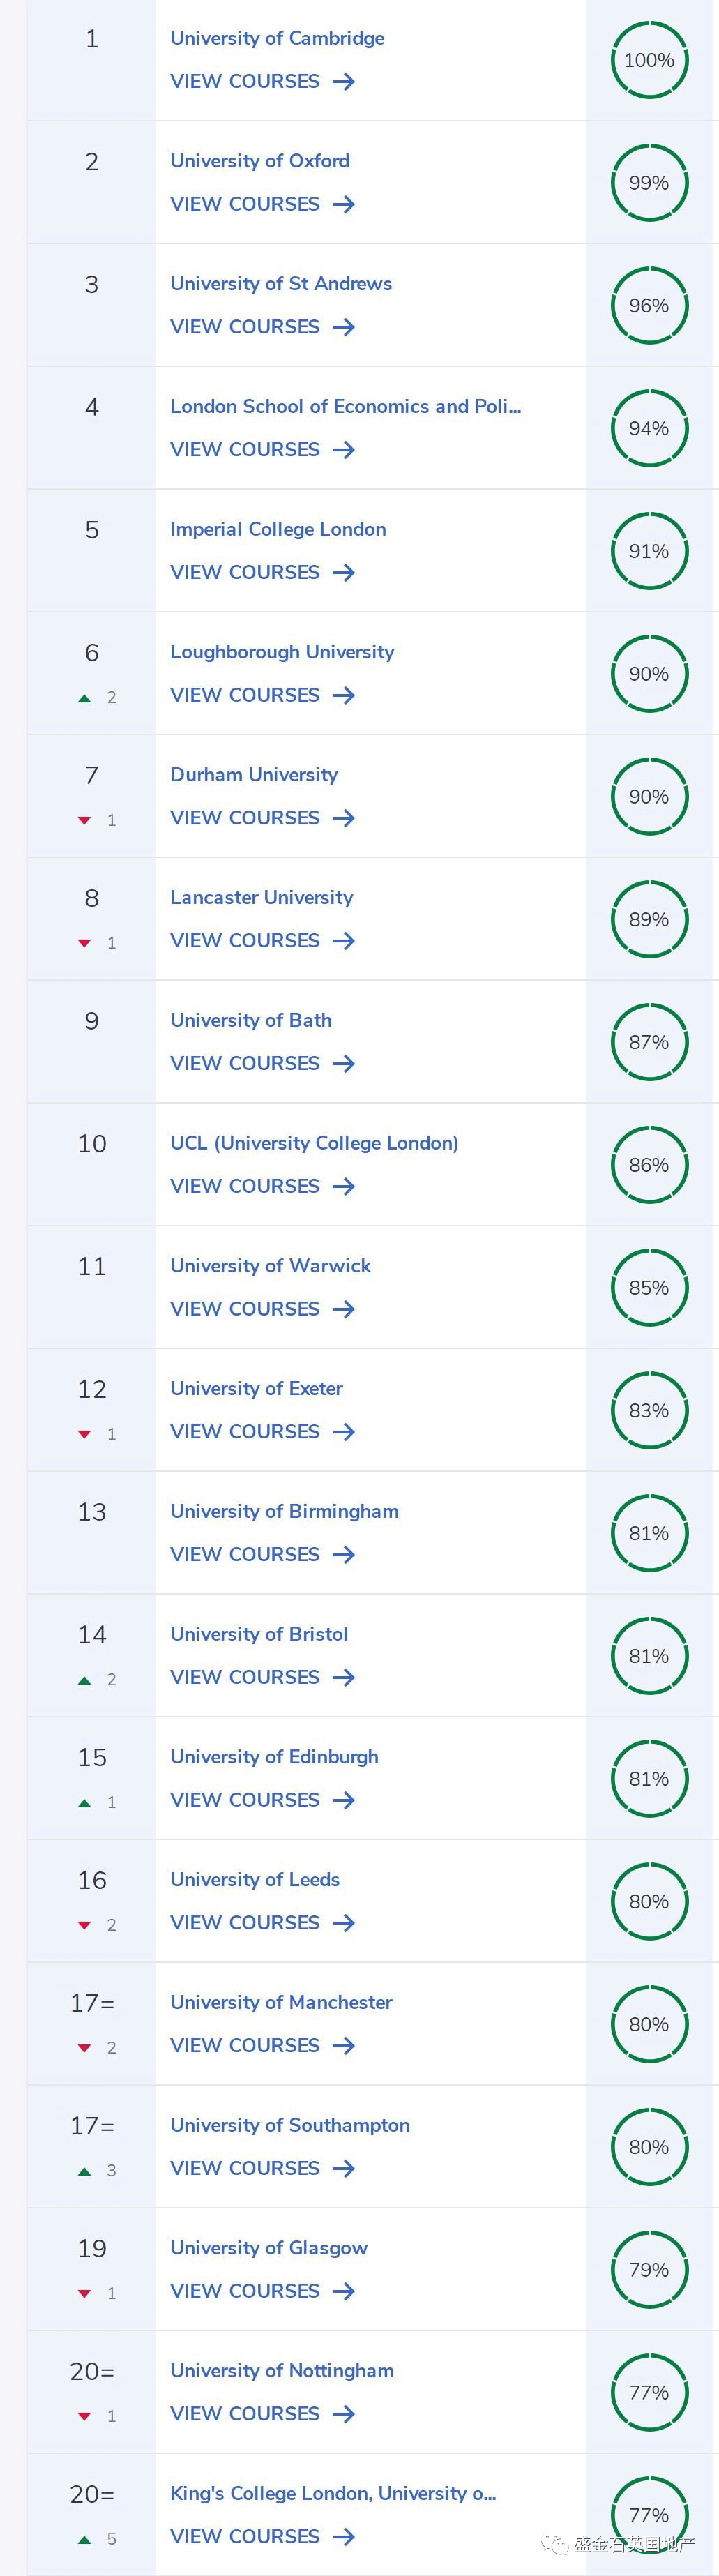This screenshot has width=719, height=2576.
Task: Open the UCL (University College London) link
Action: pyautogui.click(x=314, y=1143)
